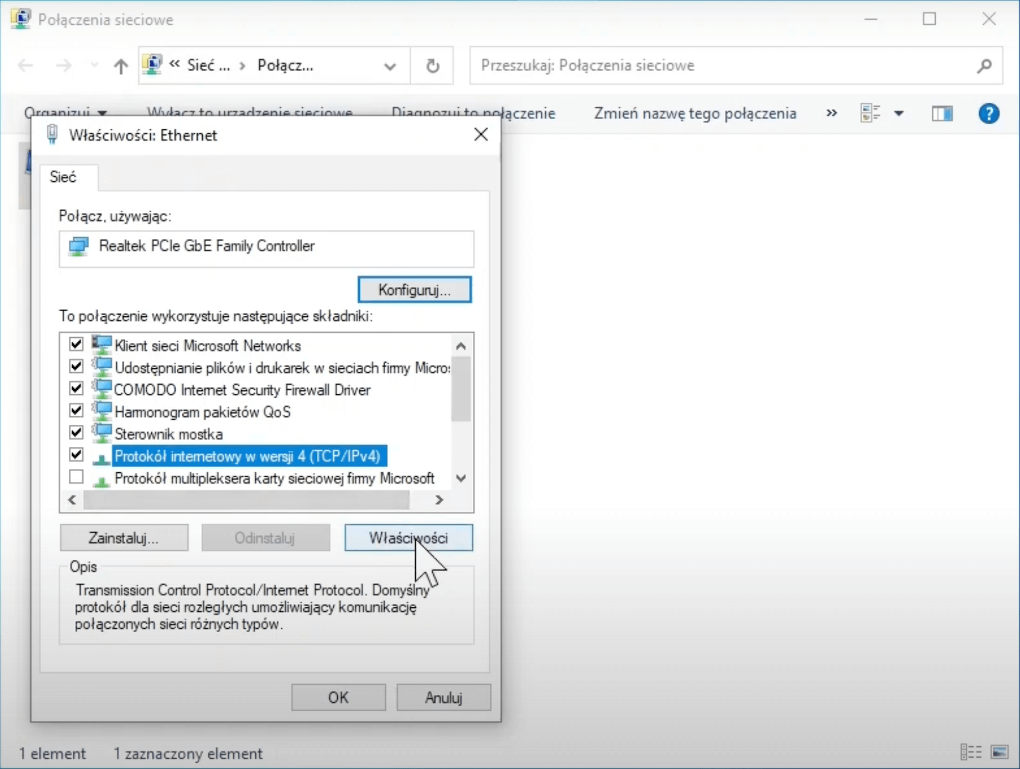Refresh Połączenia sieciowe view

(433, 66)
